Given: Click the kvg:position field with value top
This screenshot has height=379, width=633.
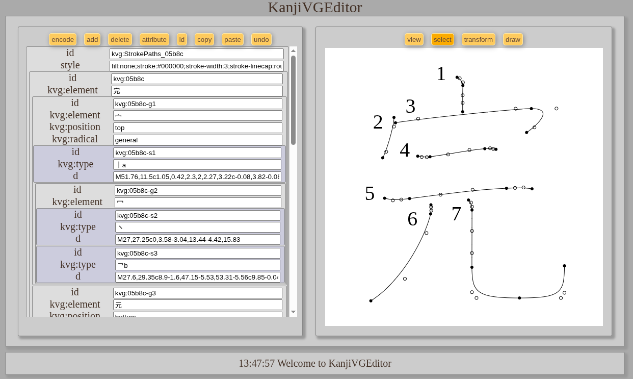Looking at the screenshot, I should click(198, 128).
